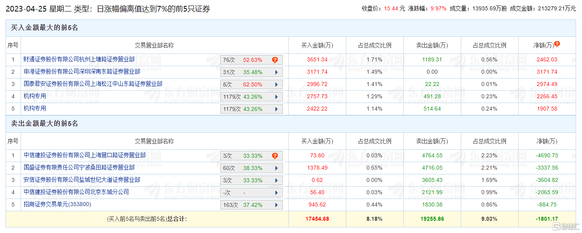The width and height of the screenshot is (582, 233).
Task: Open 中信建投证券上海营口路证券营业部 link
Action: [x=85, y=155]
